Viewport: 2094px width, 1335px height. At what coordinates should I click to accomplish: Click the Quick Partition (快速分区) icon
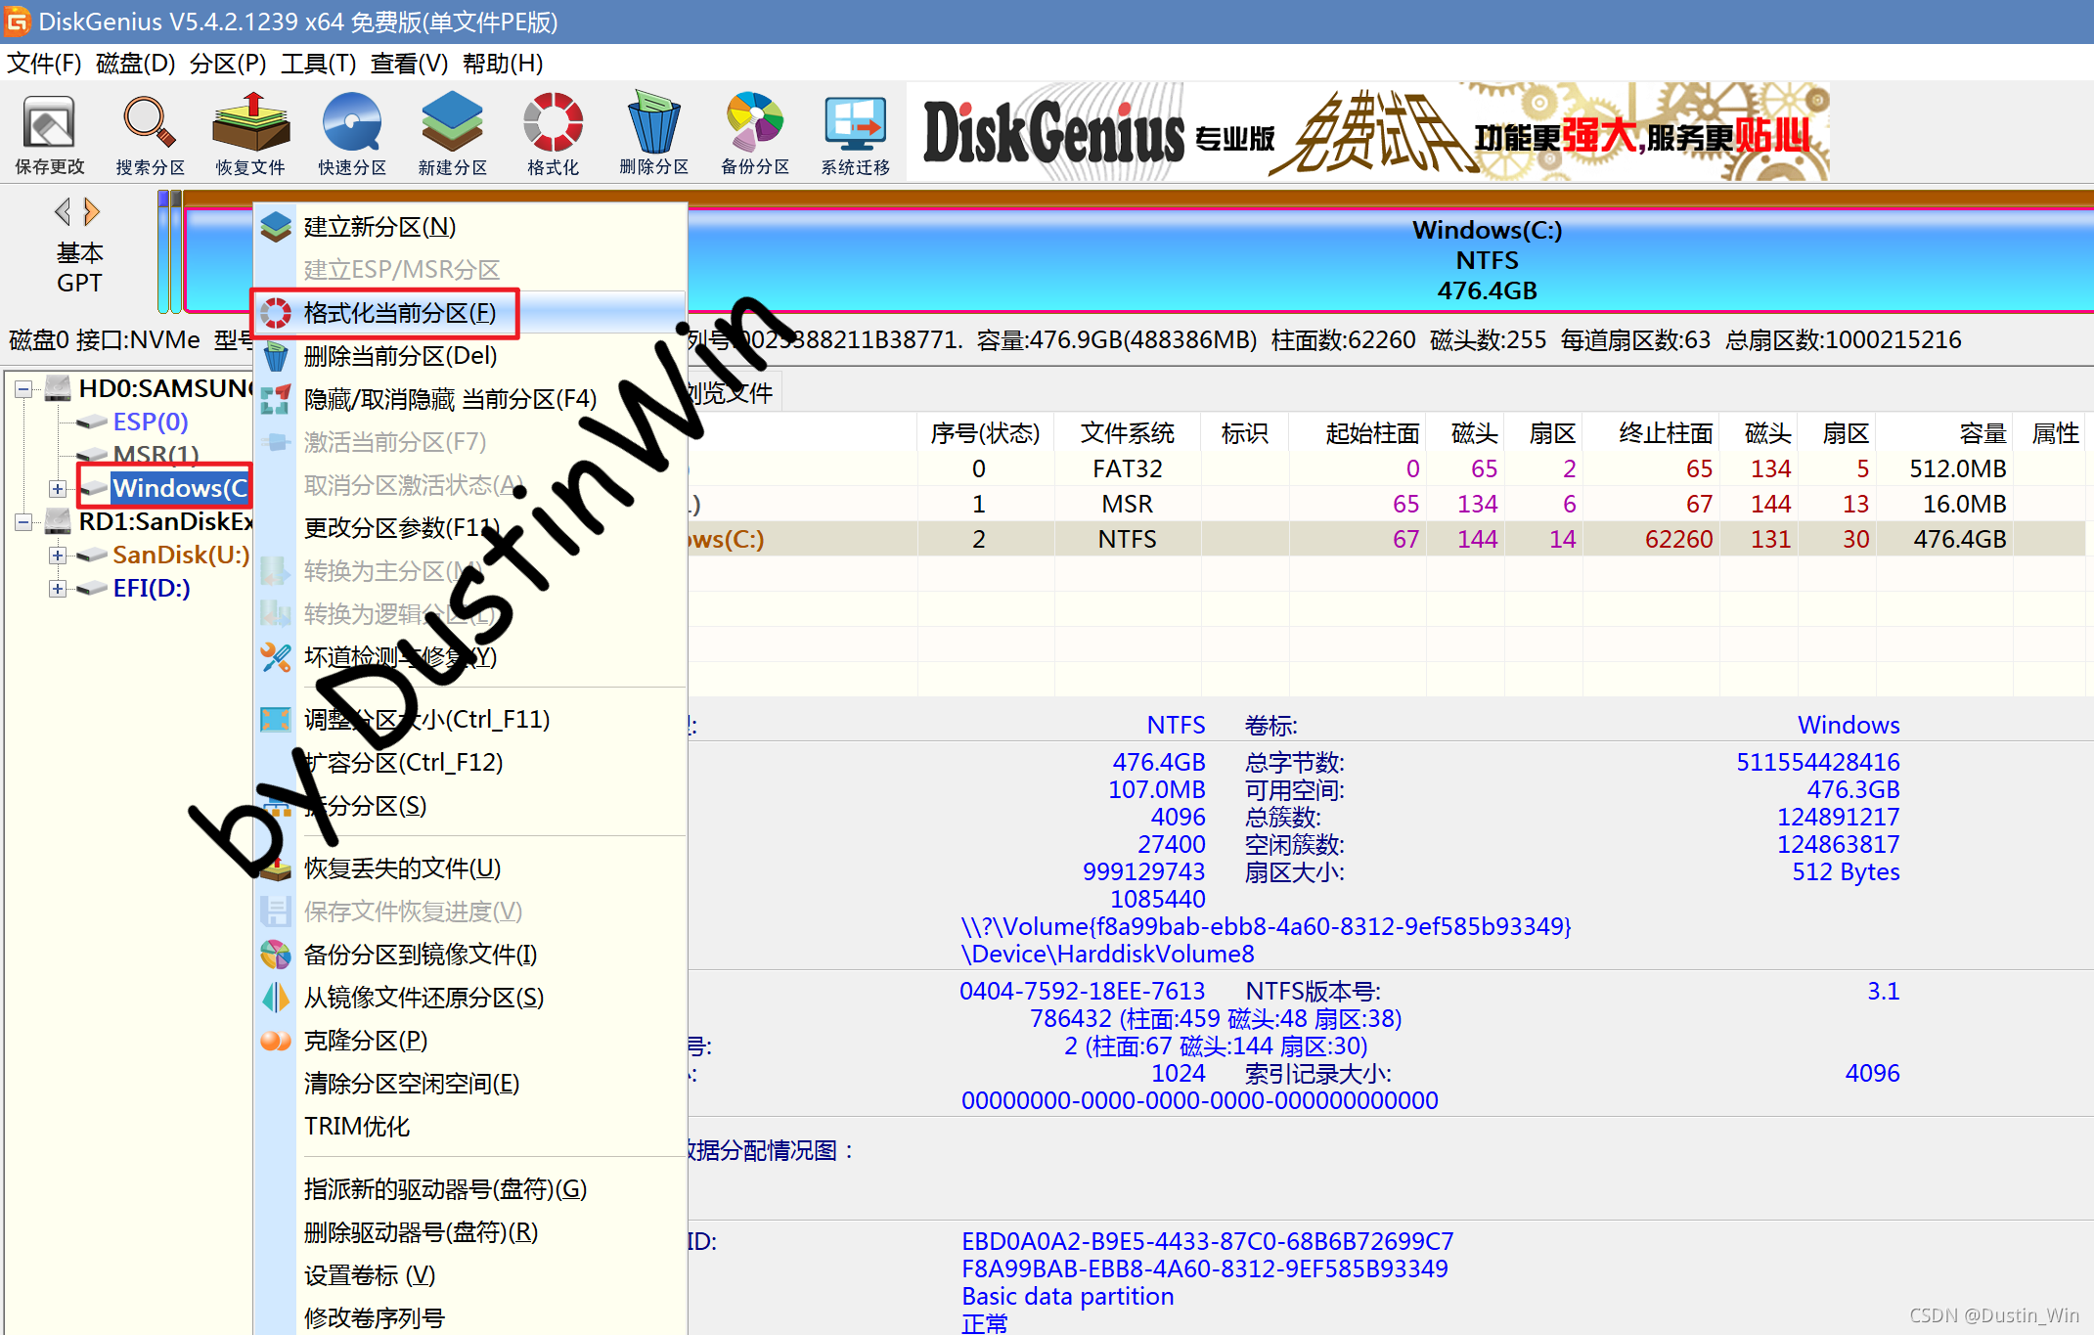point(352,134)
